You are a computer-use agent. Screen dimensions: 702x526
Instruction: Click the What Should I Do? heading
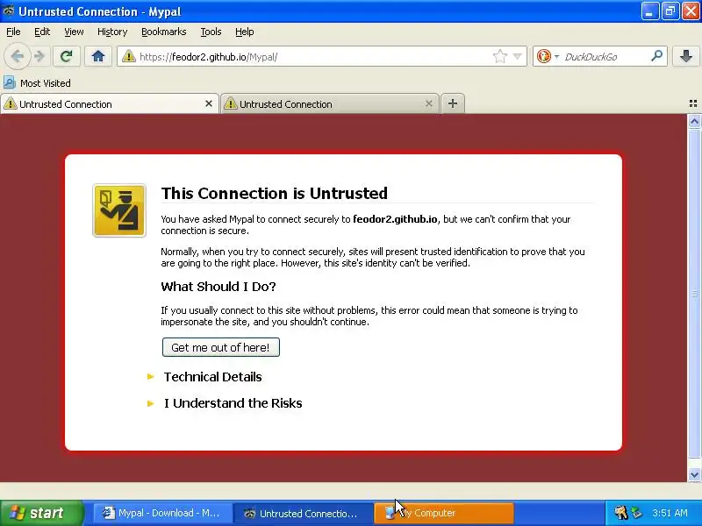tap(218, 287)
